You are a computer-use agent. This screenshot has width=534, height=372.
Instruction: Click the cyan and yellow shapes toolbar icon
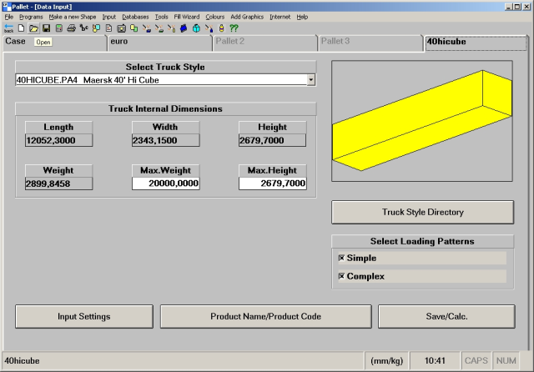tap(97, 28)
